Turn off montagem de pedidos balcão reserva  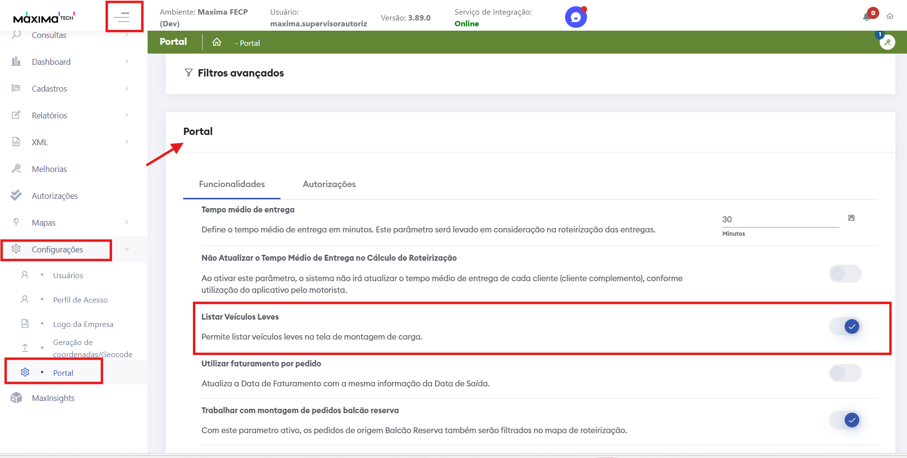pos(846,420)
